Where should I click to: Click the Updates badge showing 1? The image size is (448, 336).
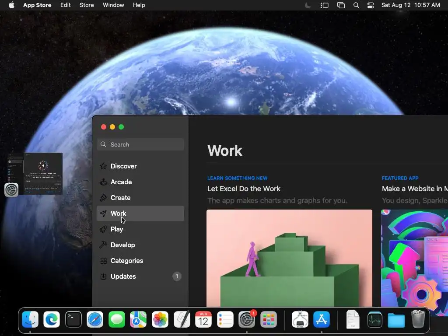[177, 276]
